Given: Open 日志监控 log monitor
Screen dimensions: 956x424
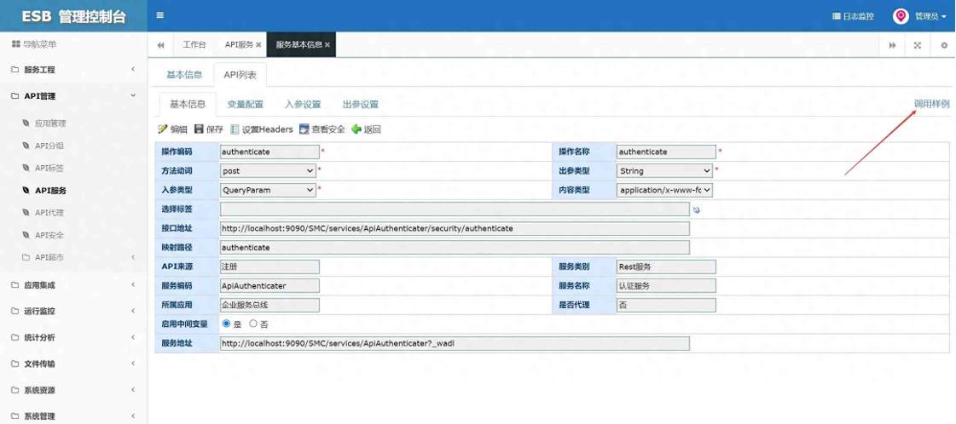Looking at the screenshot, I should click(853, 16).
